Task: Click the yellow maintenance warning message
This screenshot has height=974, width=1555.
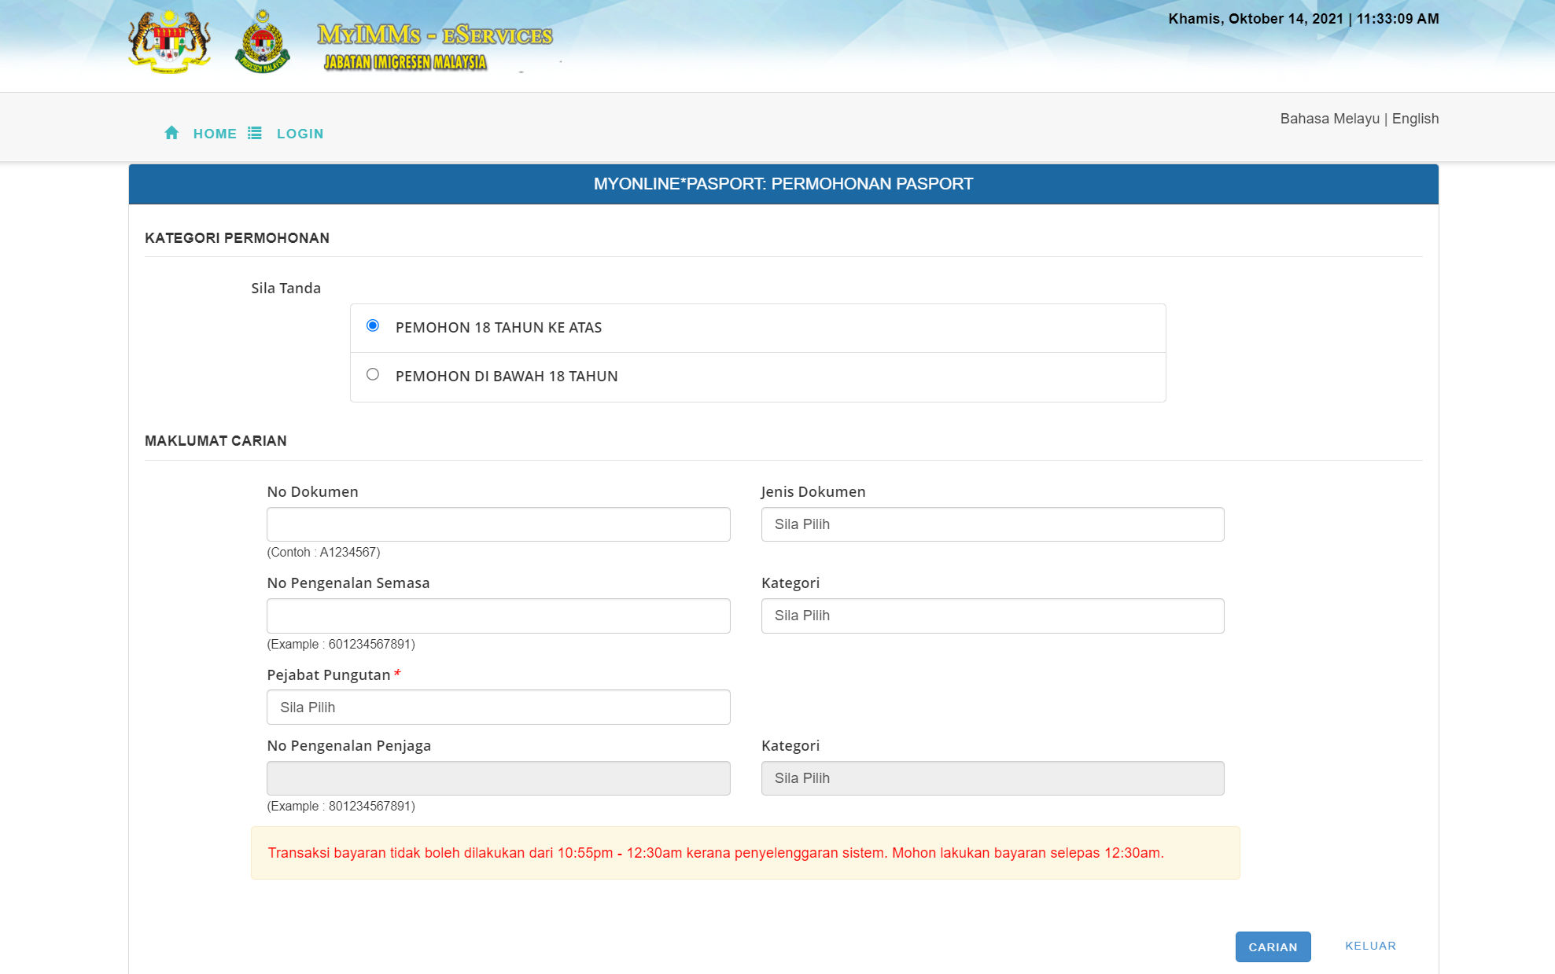Action: [744, 852]
